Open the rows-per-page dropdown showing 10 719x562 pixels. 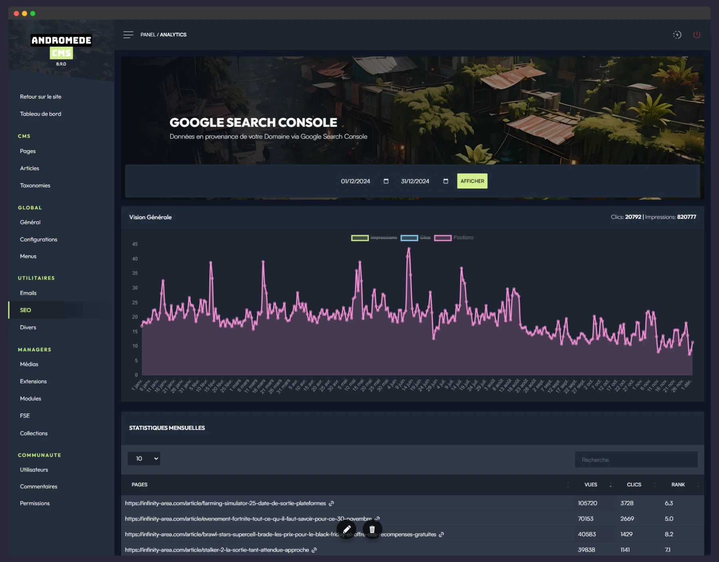click(144, 459)
